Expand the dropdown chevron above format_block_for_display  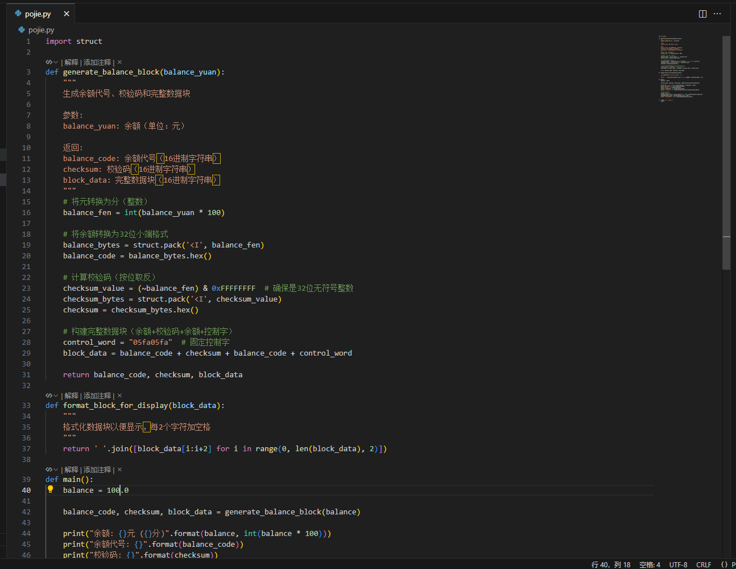(56, 395)
